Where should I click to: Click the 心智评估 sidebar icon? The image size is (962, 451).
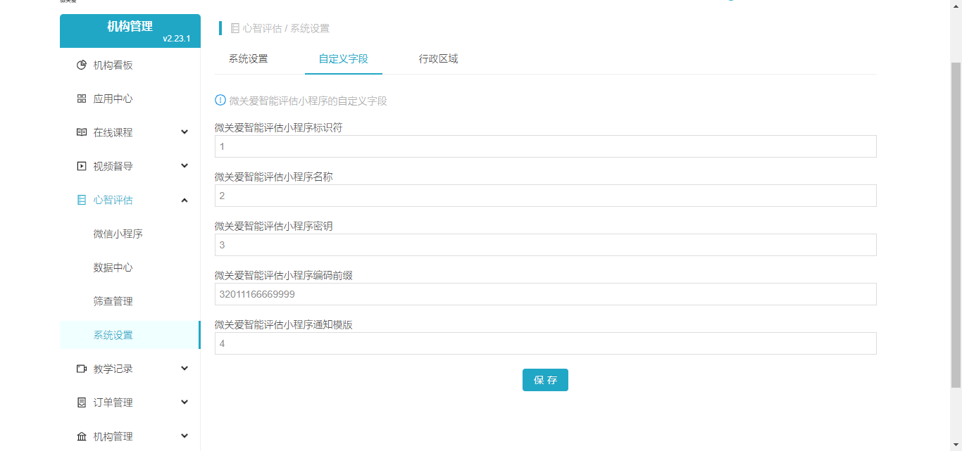[82, 200]
